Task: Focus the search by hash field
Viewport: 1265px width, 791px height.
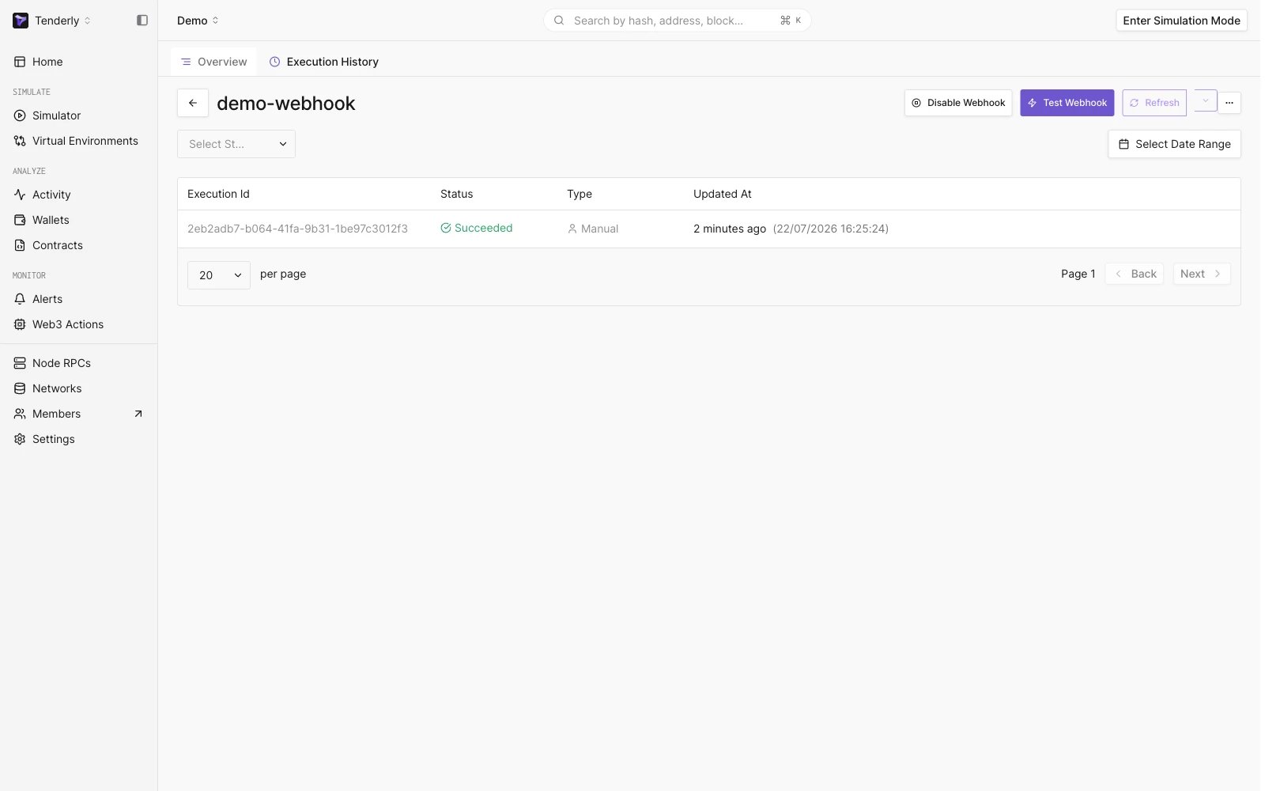Action: pyautogui.click(x=677, y=21)
